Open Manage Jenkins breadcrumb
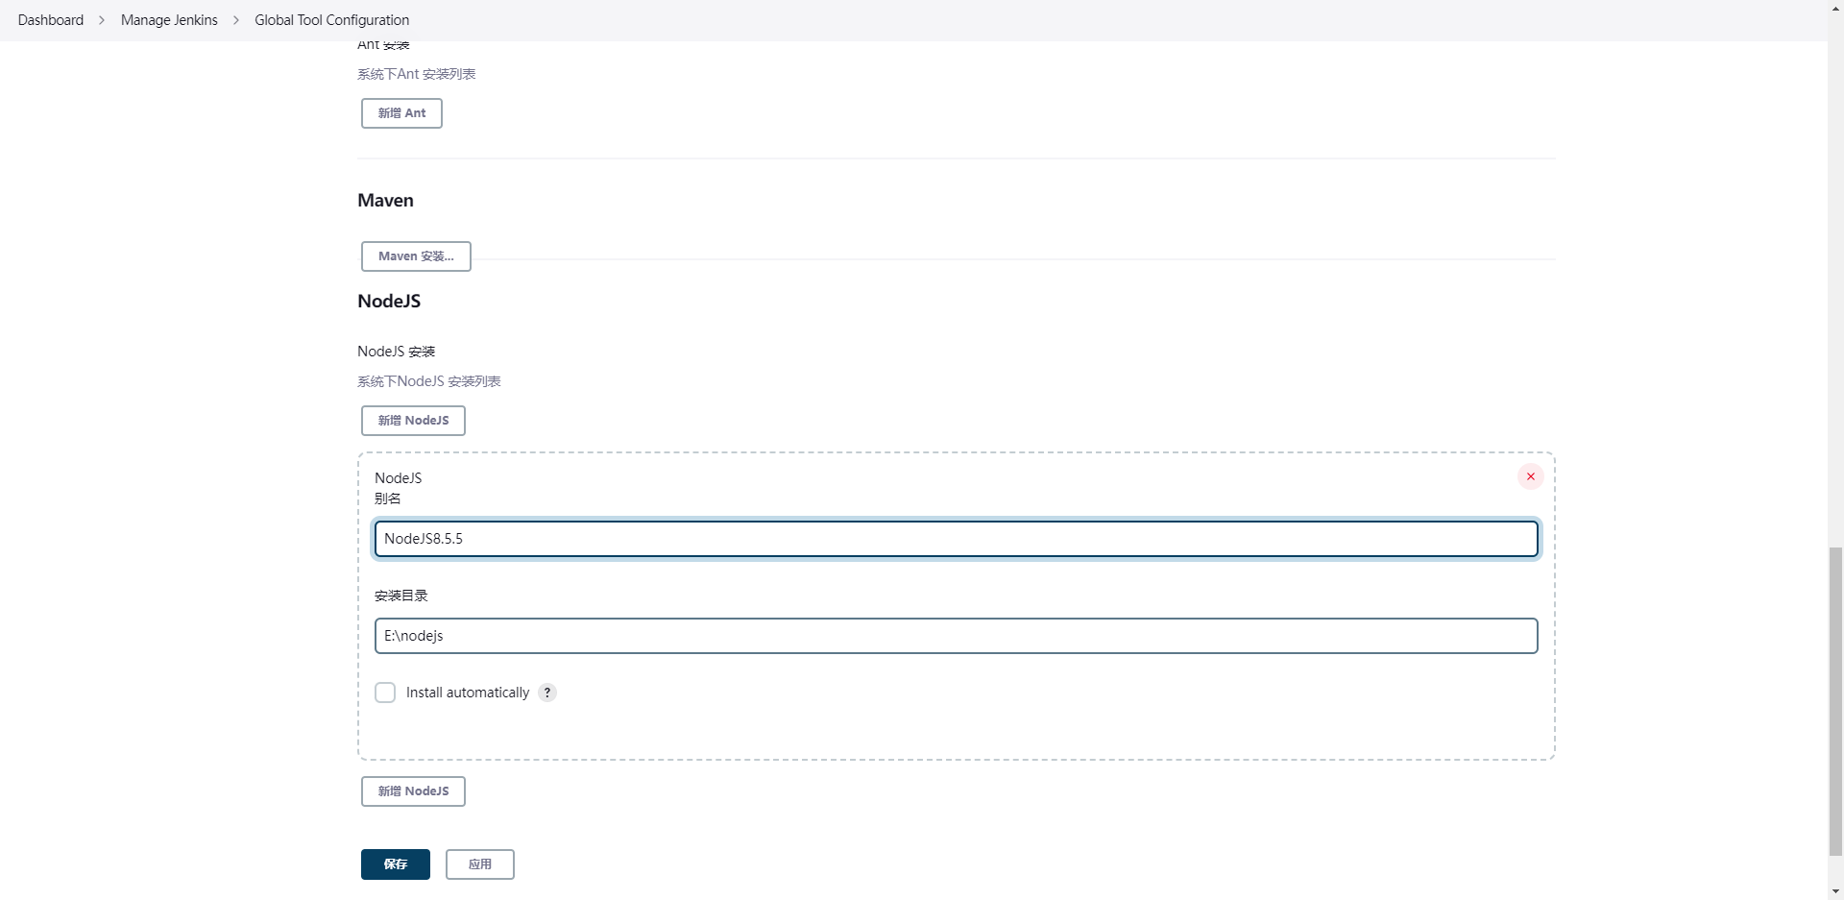Screen dimensions: 1844x900 tap(169, 20)
